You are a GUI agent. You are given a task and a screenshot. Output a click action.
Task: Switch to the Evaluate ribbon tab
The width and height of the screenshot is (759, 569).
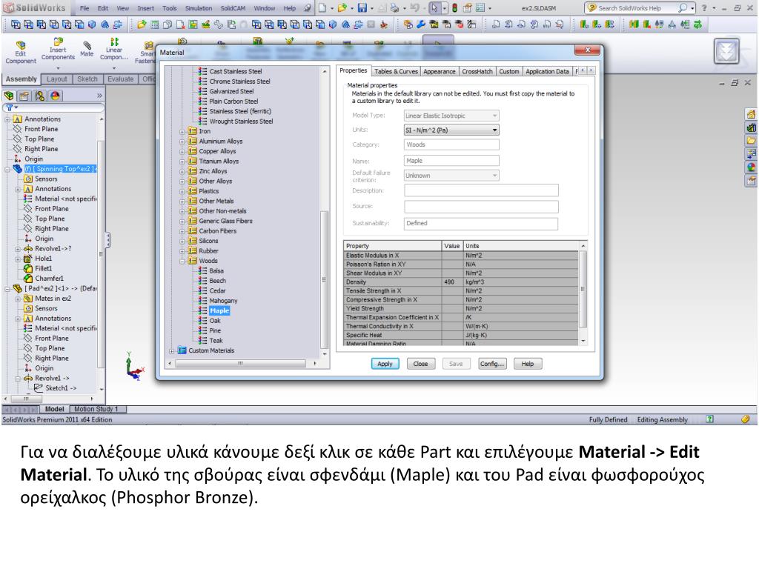tap(121, 79)
